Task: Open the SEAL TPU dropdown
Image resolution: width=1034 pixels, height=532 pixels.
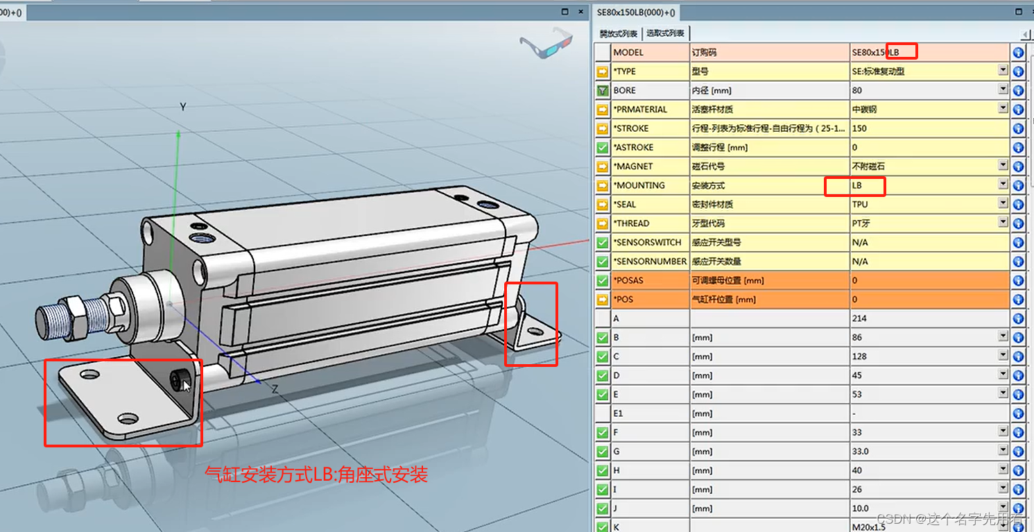Action: [x=1003, y=203]
